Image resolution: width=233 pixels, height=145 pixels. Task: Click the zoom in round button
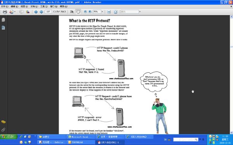[x=90, y=12]
